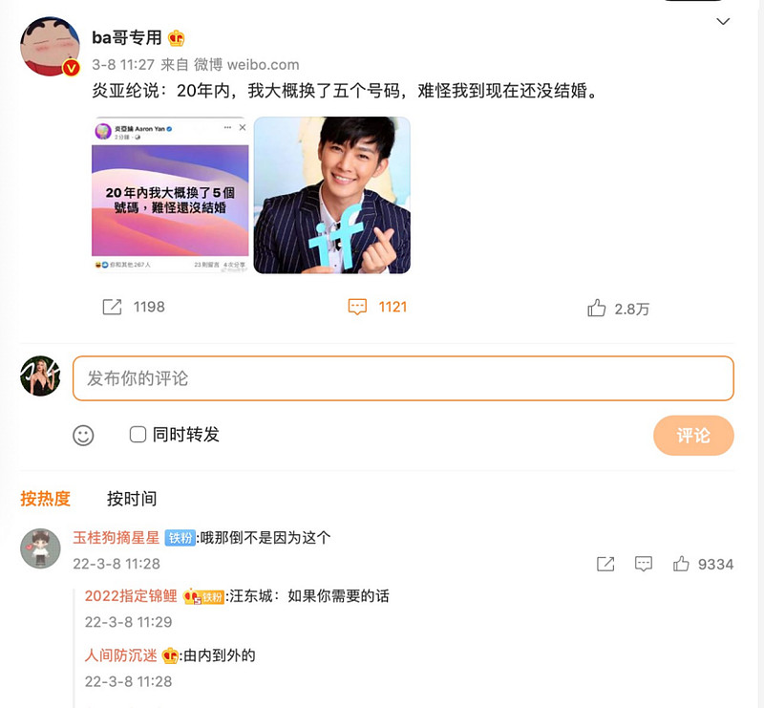Viewport: 764px width, 708px height.
Task: Open the weibo.com source link
Action: click(263, 65)
